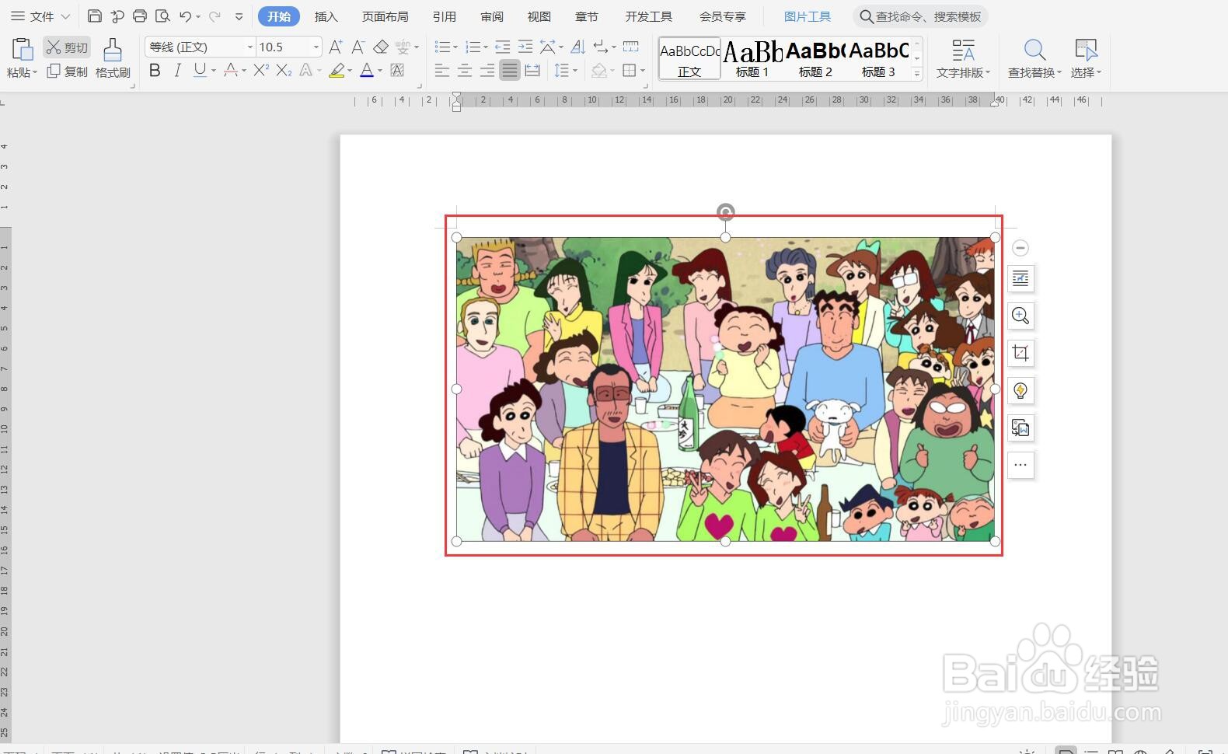Expand the quick access toolbar customize arrow
The width and height of the screenshot is (1228, 754).
(x=239, y=16)
